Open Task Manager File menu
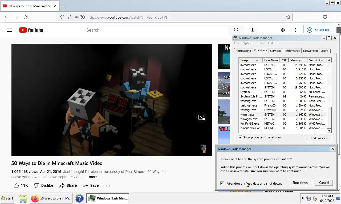Image resolution: width=341 pixels, height=204 pixels. click(237, 43)
